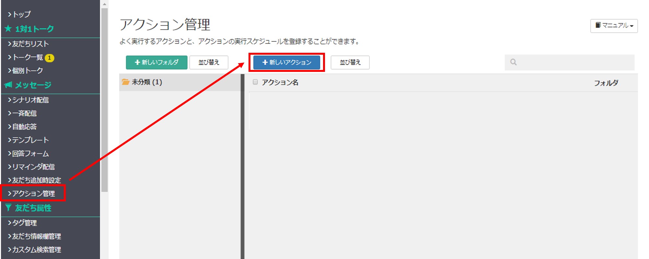Click the unread badge on トーク一覧
This screenshot has width=649, height=259.
click(x=49, y=58)
